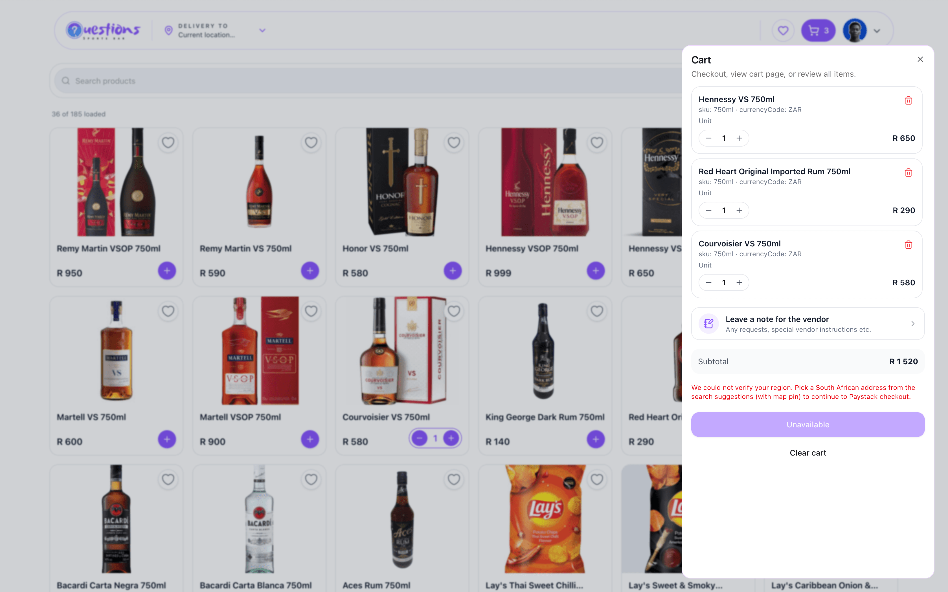Open Lay's Thai Sweet Chilli image

[x=545, y=519]
